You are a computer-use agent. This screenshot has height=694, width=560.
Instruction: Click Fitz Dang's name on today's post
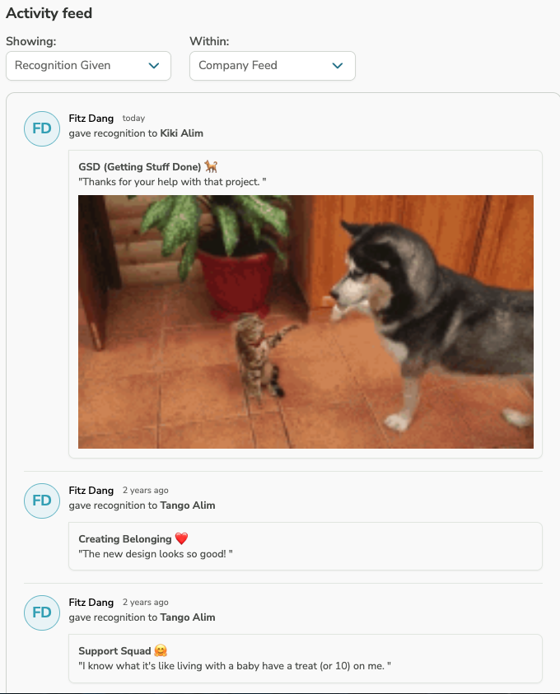click(91, 119)
